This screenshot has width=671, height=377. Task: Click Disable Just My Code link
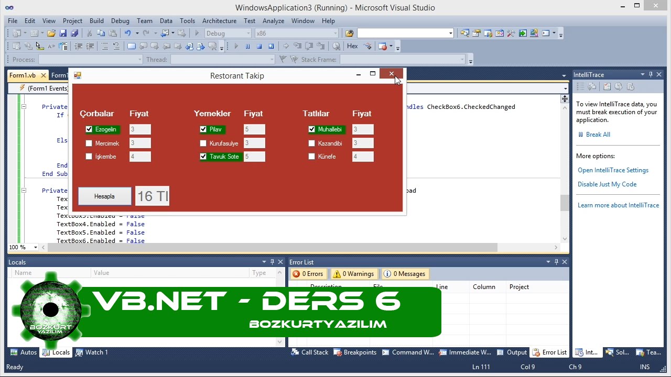point(607,184)
